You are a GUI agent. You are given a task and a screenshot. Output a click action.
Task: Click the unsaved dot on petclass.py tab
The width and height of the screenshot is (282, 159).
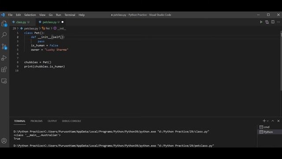click(x=63, y=22)
